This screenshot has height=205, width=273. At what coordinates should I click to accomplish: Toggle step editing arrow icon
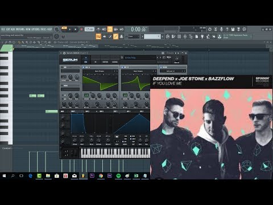coord(104,36)
